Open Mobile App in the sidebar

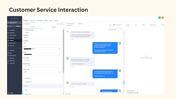pos(12,61)
